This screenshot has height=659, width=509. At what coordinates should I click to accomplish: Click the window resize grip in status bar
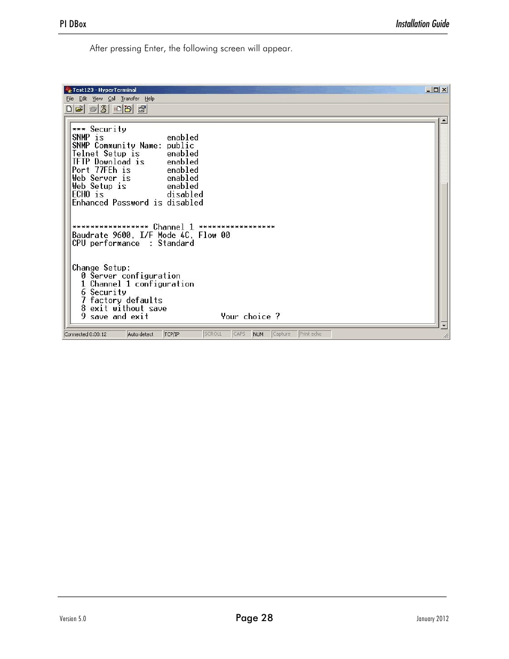pyautogui.click(x=446, y=335)
